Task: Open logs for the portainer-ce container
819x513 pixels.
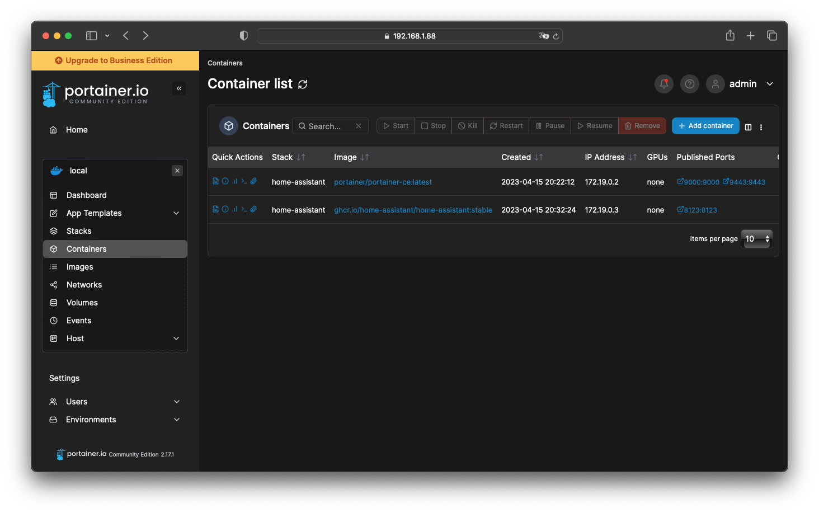Action: pyautogui.click(x=215, y=181)
